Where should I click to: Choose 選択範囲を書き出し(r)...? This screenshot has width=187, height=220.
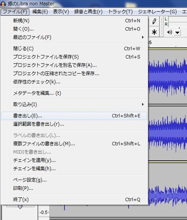click(x=74, y=124)
